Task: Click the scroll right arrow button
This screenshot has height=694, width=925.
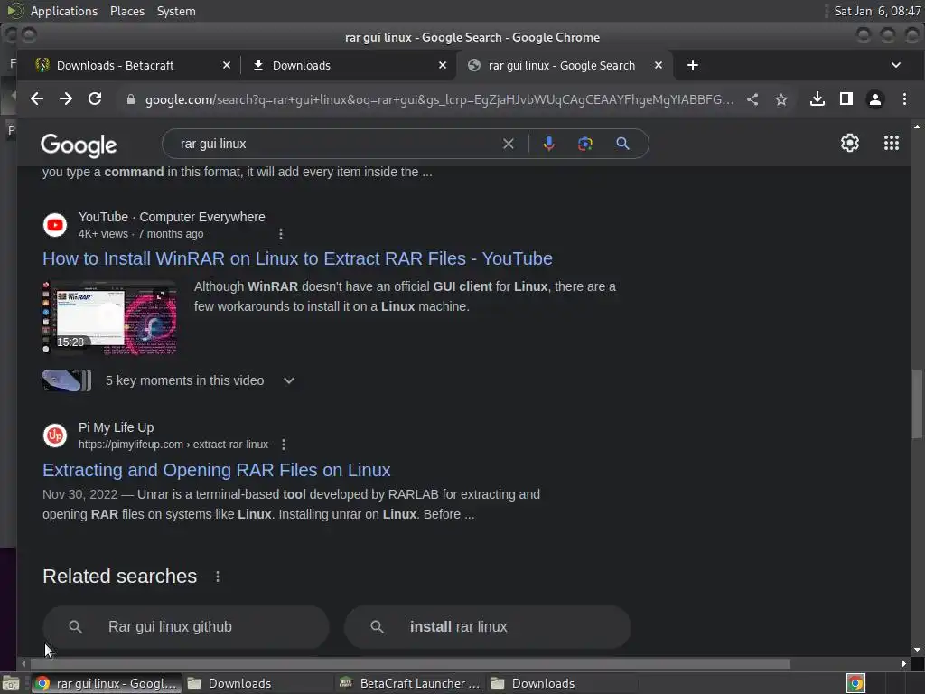Action: point(903,664)
